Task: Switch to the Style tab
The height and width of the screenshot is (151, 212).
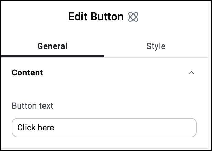Action: click(x=156, y=46)
